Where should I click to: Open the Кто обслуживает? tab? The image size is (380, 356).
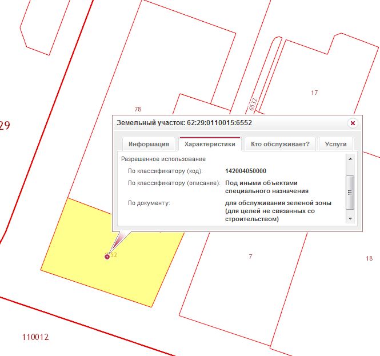coord(280,144)
